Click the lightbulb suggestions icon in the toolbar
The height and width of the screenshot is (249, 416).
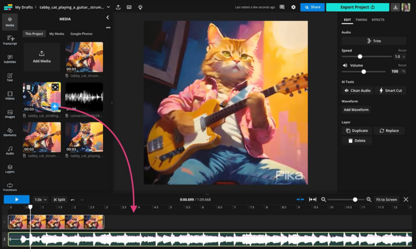[x=140, y=7]
